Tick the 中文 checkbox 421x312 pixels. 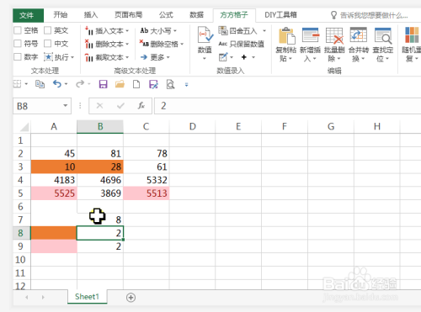47,44
